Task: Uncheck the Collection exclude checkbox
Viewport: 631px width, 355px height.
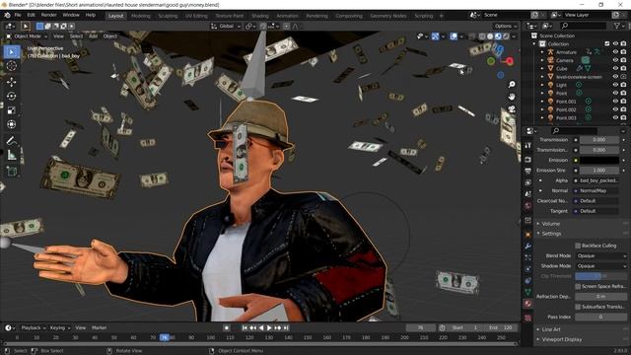Action: [x=607, y=43]
